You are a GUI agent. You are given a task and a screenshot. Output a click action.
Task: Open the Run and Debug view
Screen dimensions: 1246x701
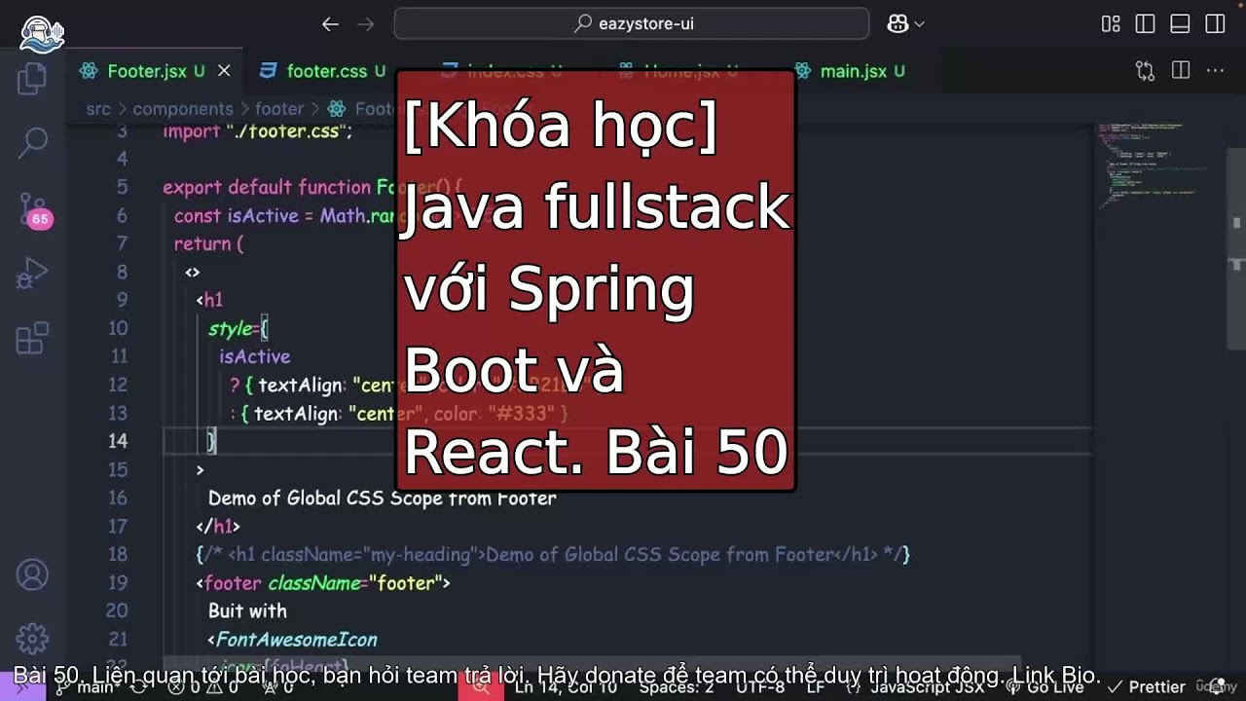click(x=32, y=274)
